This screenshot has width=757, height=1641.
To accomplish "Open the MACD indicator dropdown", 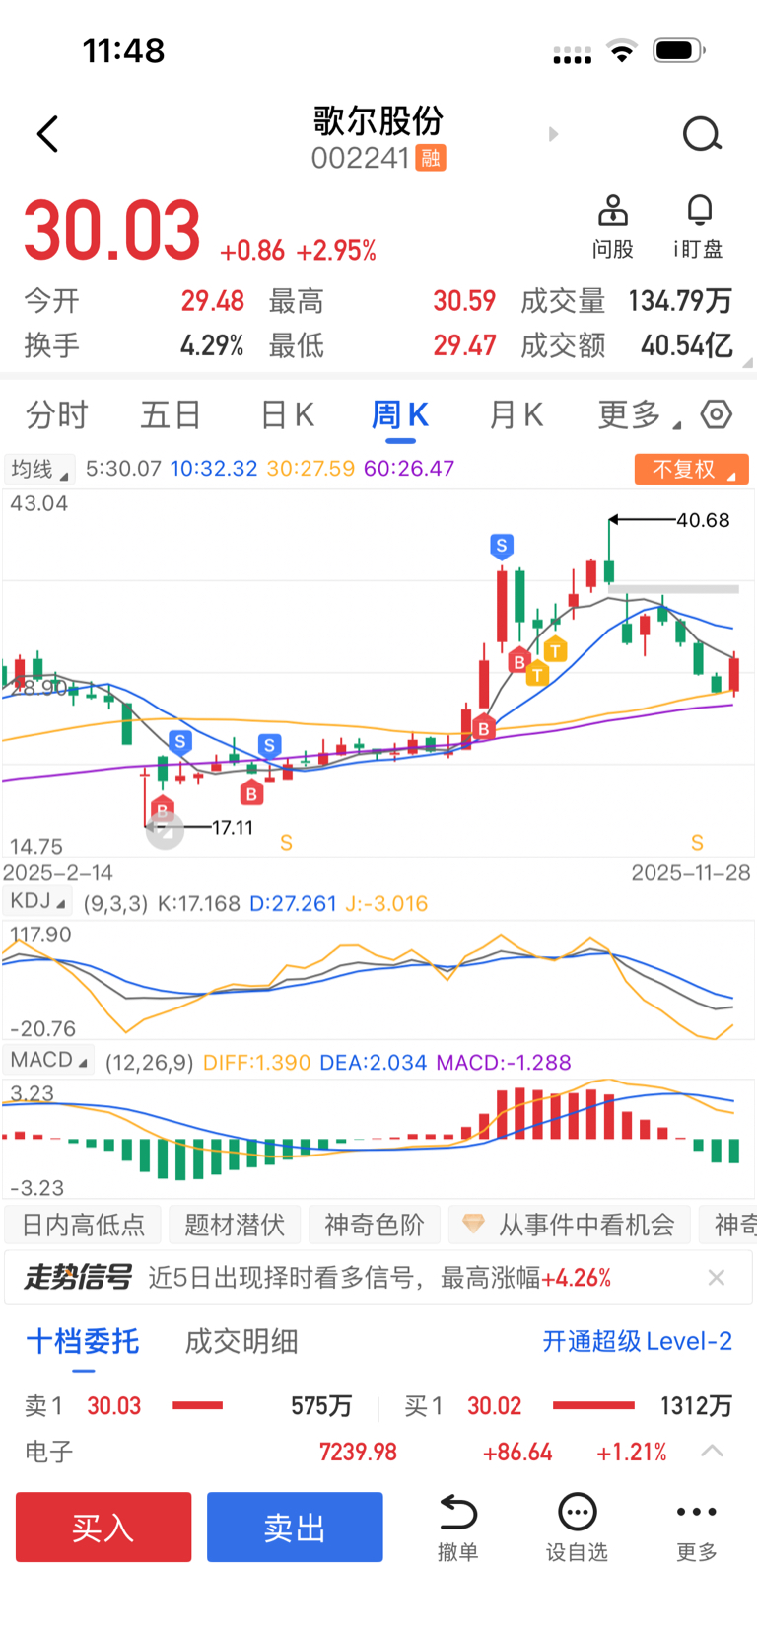I will (49, 1060).
